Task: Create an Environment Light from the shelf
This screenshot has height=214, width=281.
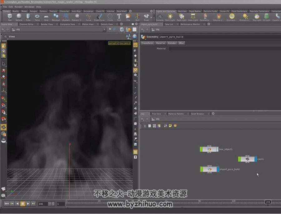Action: (232, 17)
